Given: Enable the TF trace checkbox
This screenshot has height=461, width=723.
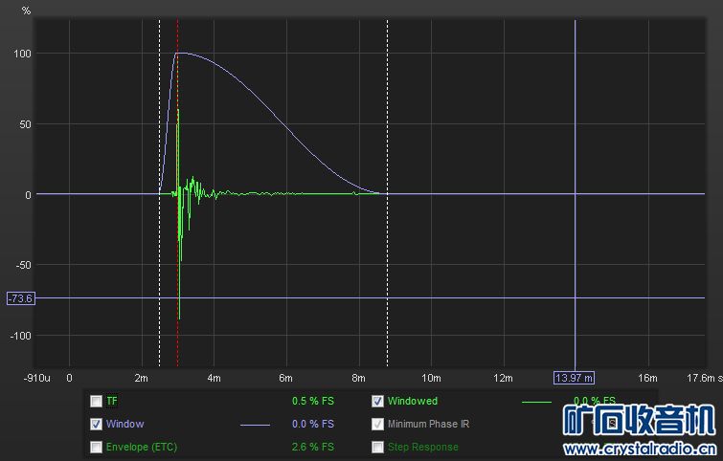Looking at the screenshot, I should coord(96,401).
